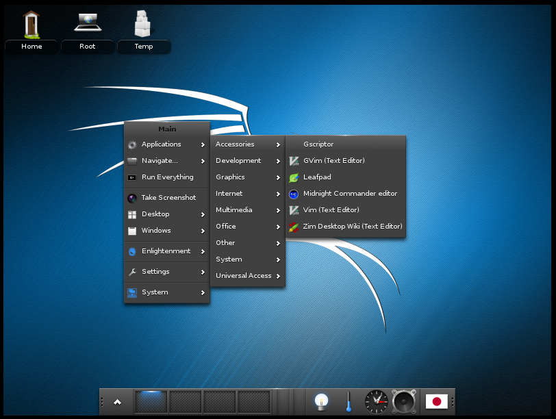Image resolution: width=556 pixels, height=419 pixels.
Task: Switch to the fourth virtual desktop in pager
Action: click(x=254, y=402)
